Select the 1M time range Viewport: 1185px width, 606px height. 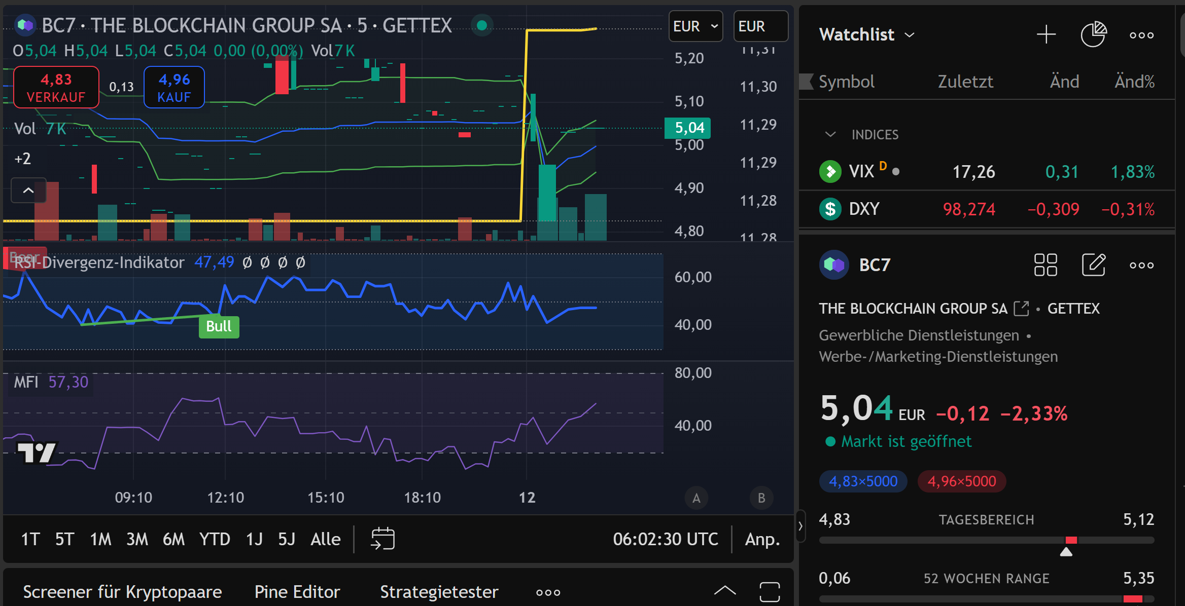(x=100, y=539)
